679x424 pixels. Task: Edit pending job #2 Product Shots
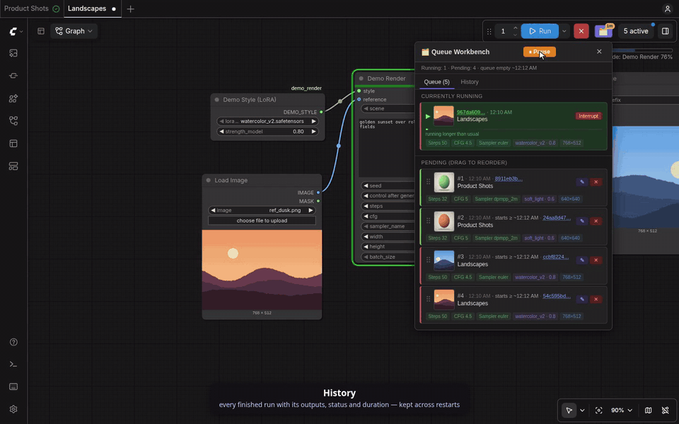pyautogui.click(x=582, y=221)
